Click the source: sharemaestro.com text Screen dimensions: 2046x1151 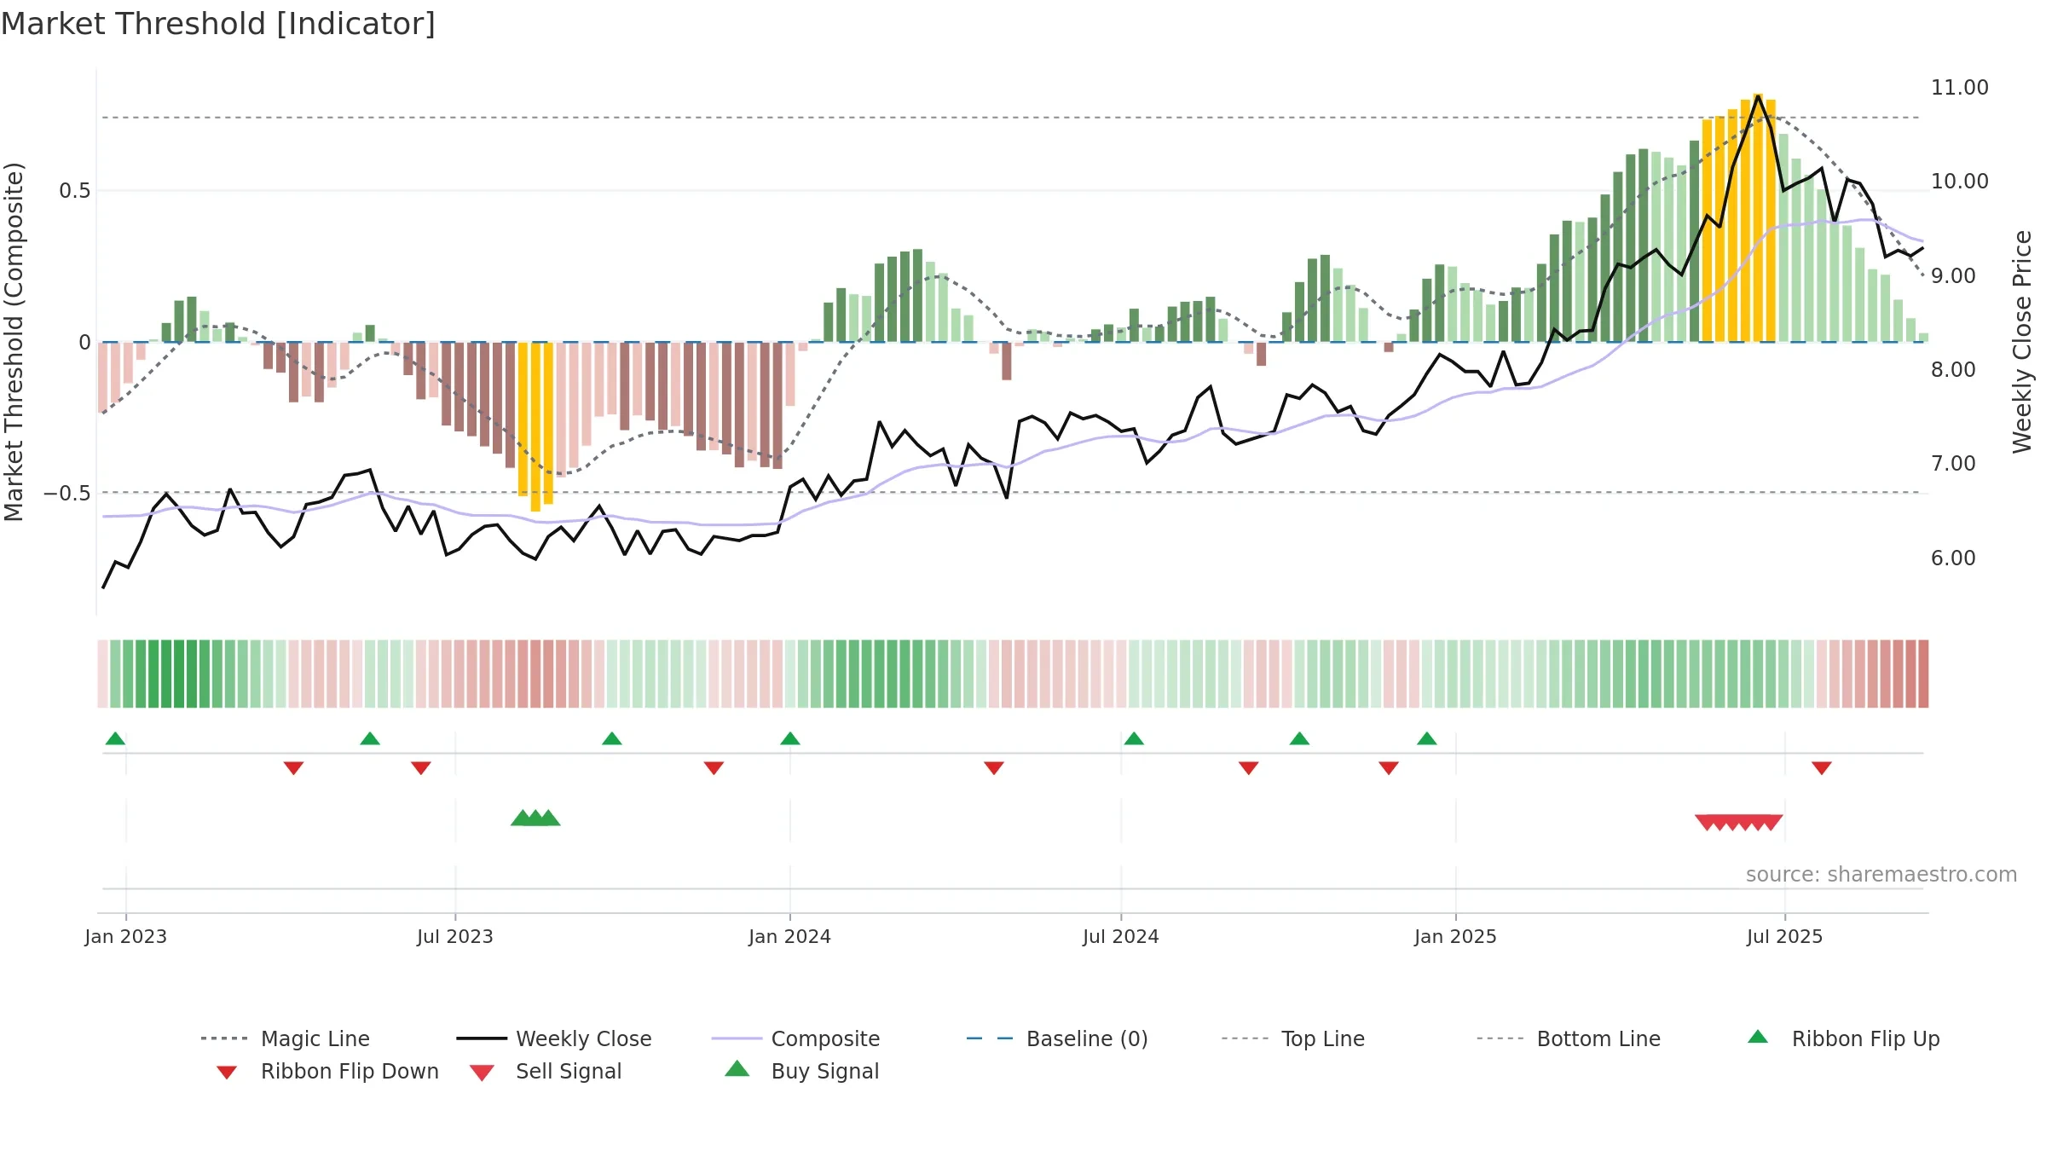click(x=1881, y=875)
